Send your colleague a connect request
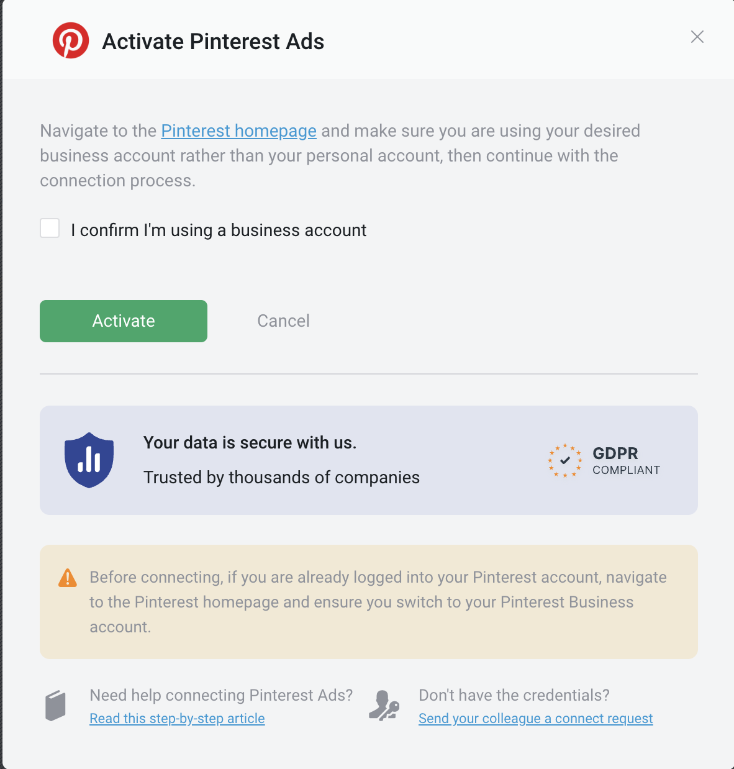The height and width of the screenshot is (769, 734). click(x=535, y=718)
